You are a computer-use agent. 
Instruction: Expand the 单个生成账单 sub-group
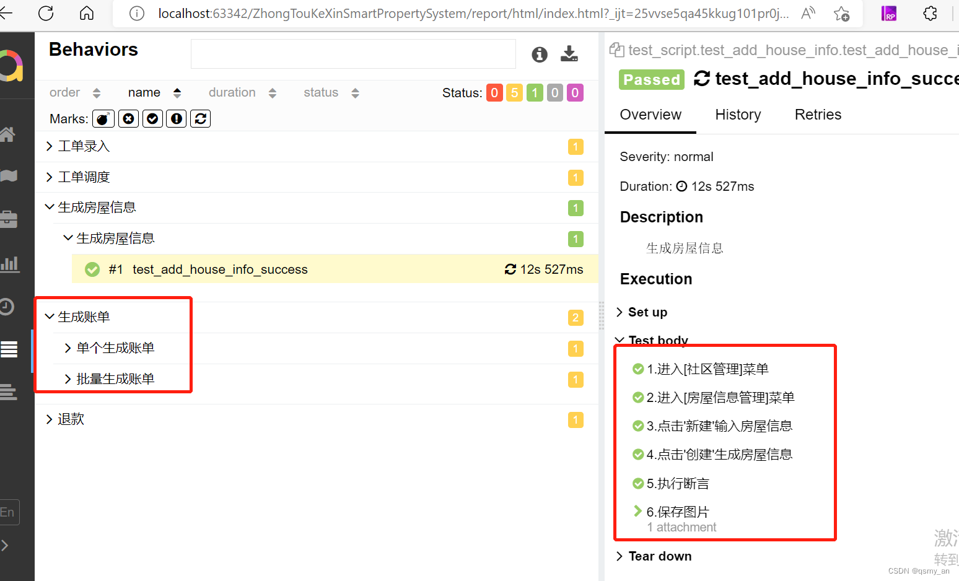point(115,348)
